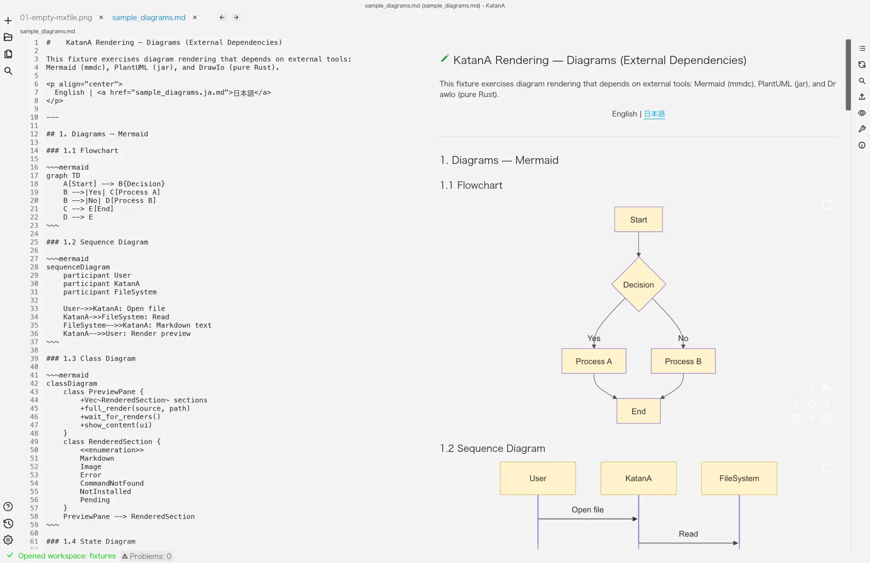The image size is (870, 563).
Task: Click the Process B node
Action: click(683, 361)
